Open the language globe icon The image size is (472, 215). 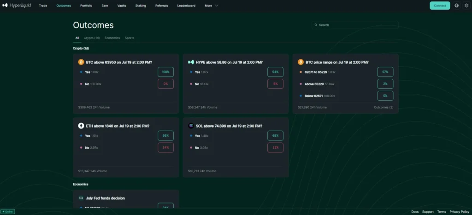tap(457, 6)
